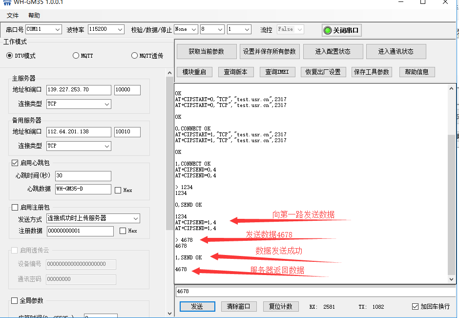
Task: Open the 波特率 115200 dropdown
Action: 106,29
